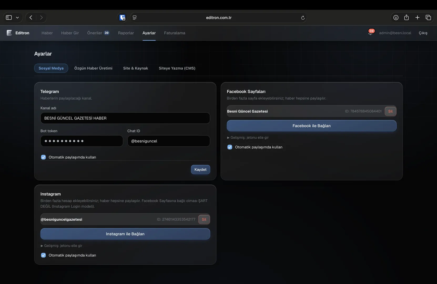The width and height of the screenshot is (437, 284).
Task: Go back using the back arrow
Action: tap(31, 18)
